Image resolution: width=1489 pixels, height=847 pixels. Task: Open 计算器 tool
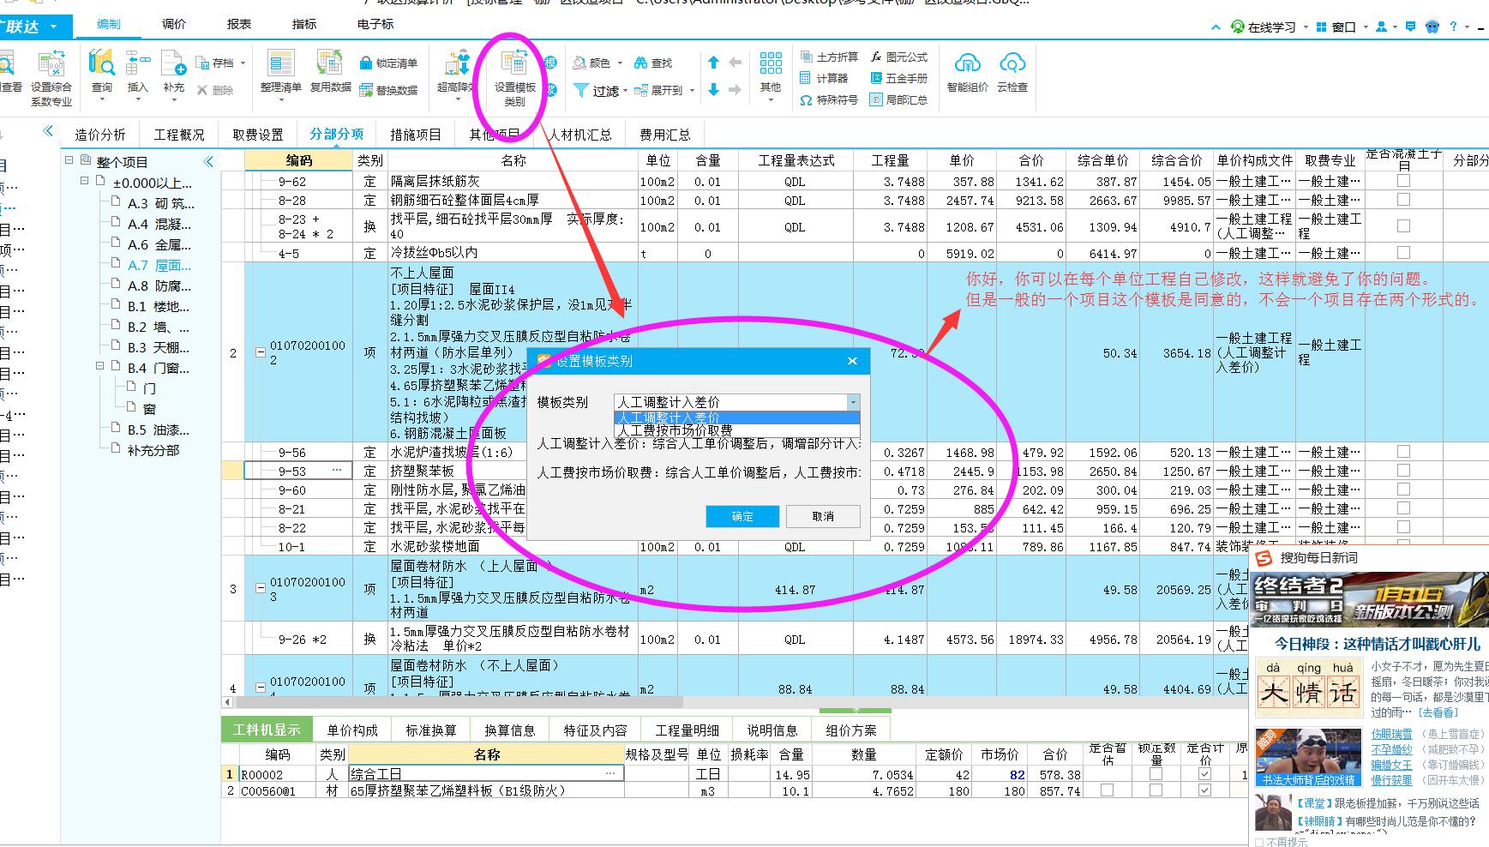[824, 78]
